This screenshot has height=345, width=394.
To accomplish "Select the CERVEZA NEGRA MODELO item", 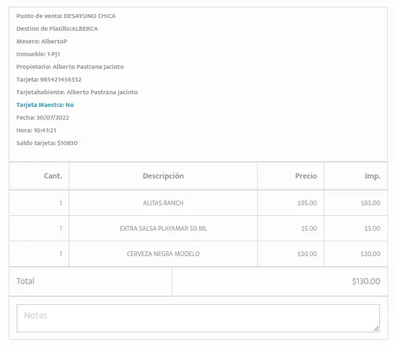I will 163,254.
